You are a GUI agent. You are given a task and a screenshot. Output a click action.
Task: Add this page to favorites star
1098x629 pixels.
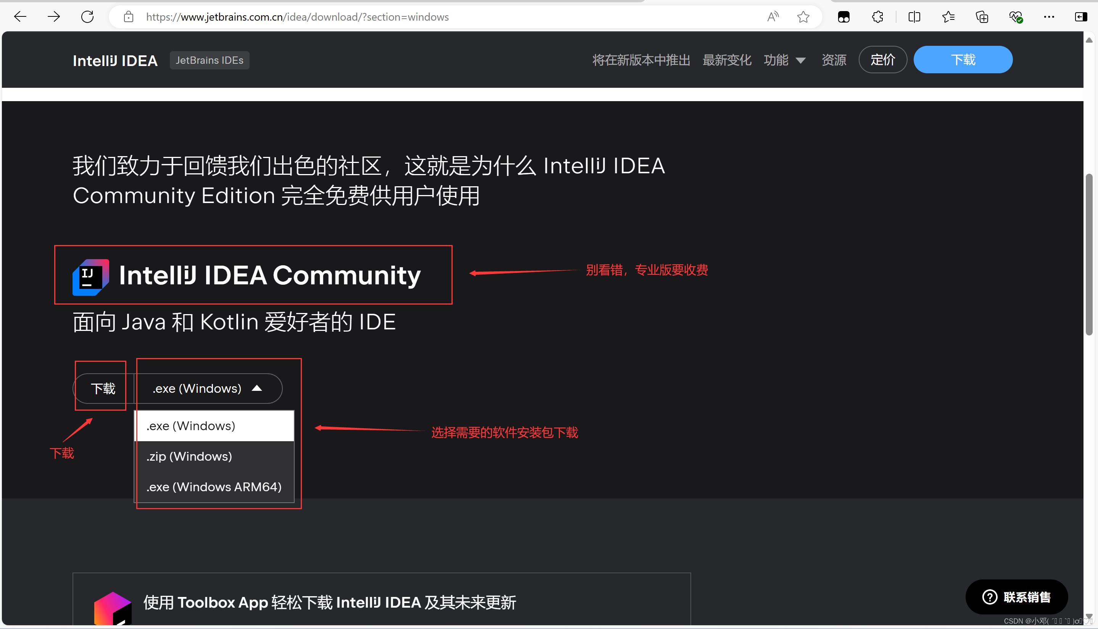pyautogui.click(x=803, y=17)
